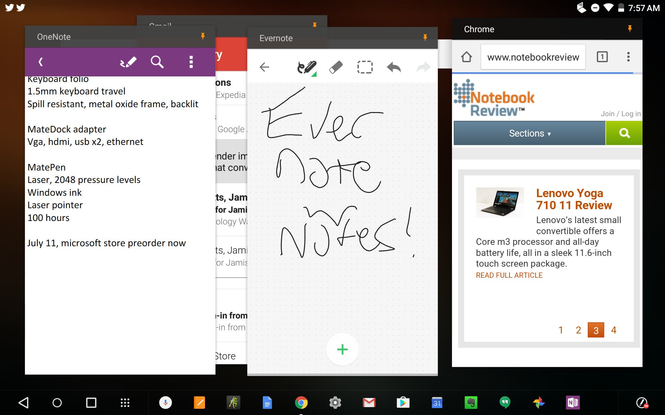Add a page with Evernote's green plus button
Image resolution: width=665 pixels, height=415 pixels.
342,349
